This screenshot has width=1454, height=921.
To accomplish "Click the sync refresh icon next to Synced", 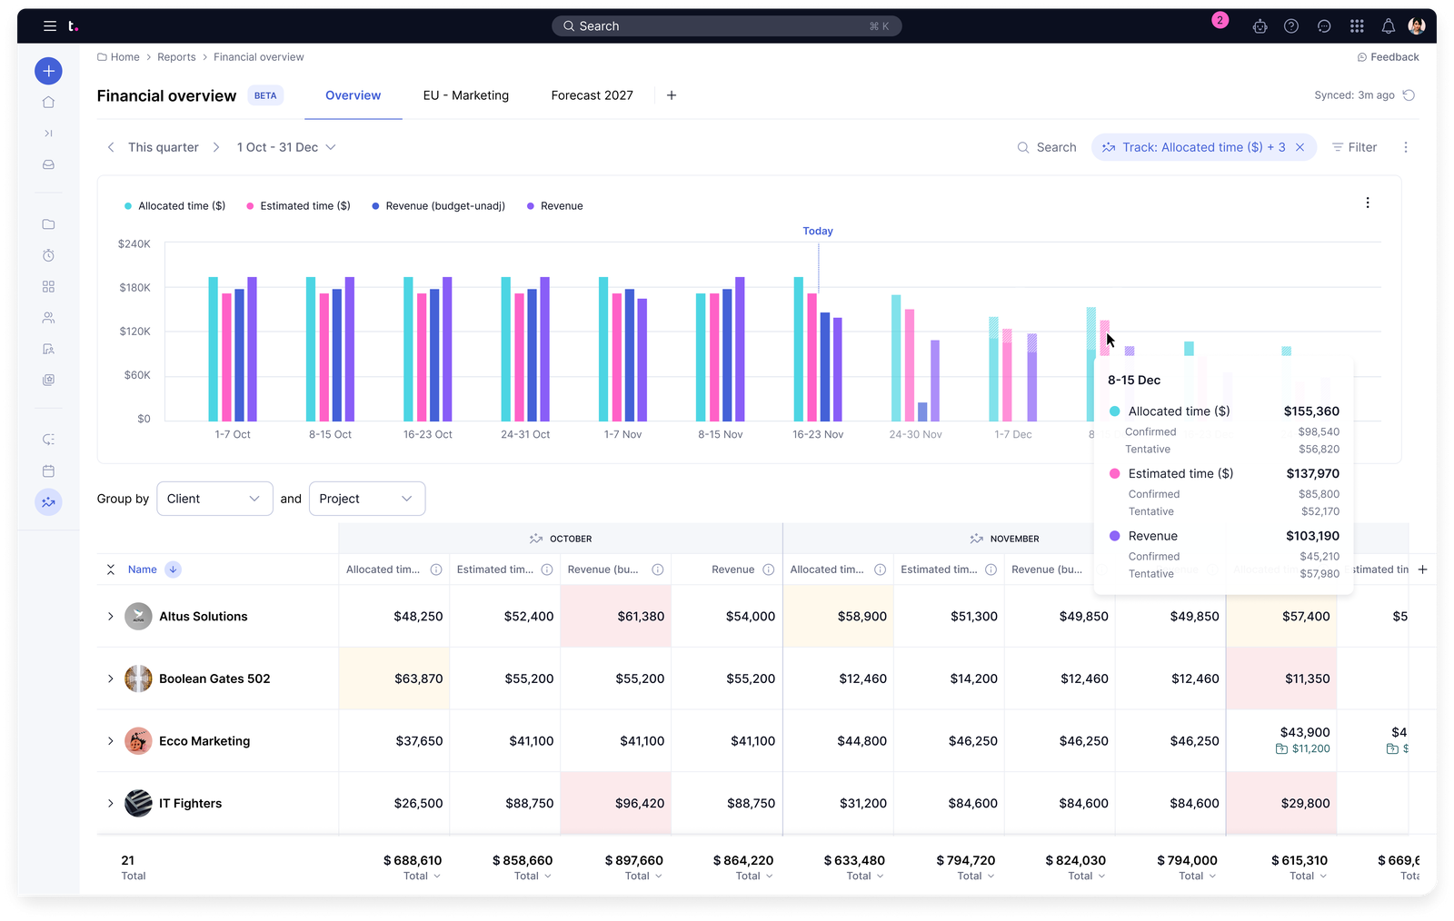I will tap(1409, 95).
